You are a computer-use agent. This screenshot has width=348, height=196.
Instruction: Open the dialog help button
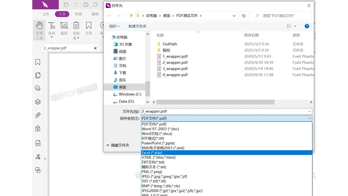point(307,26)
